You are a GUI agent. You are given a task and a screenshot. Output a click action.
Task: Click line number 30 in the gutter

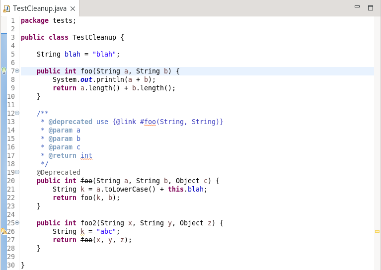click(x=11, y=265)
